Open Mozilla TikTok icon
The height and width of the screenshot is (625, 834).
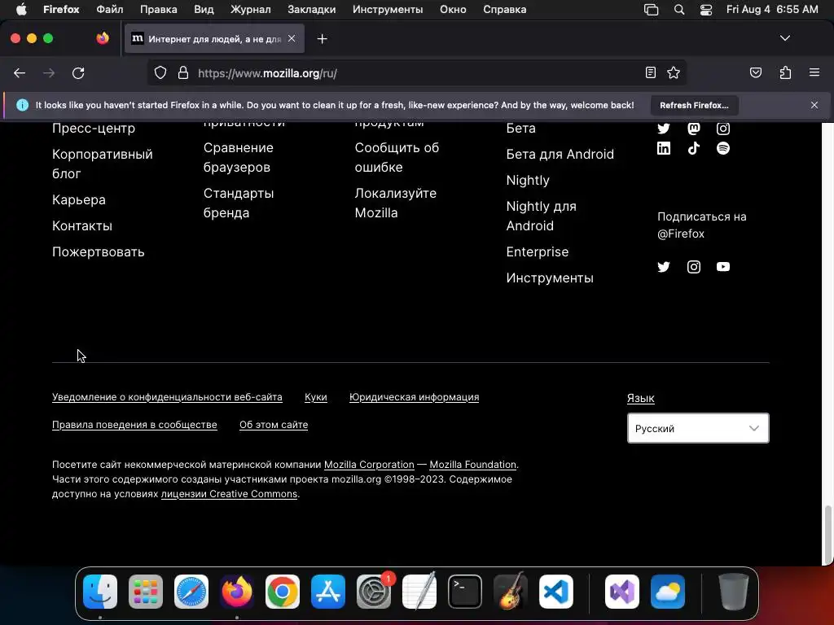tap(694, 148)
